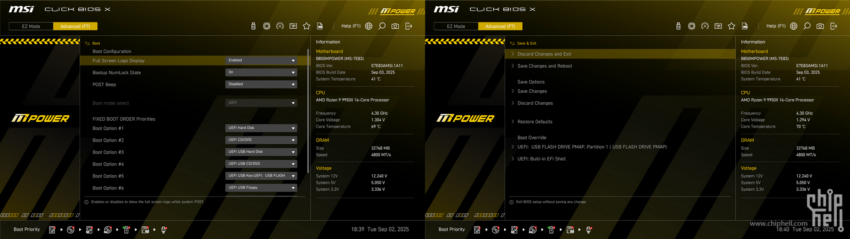The image size is (850, 239).
Task: Open Boot Option #4 dropdown
Action: [261, 164]
